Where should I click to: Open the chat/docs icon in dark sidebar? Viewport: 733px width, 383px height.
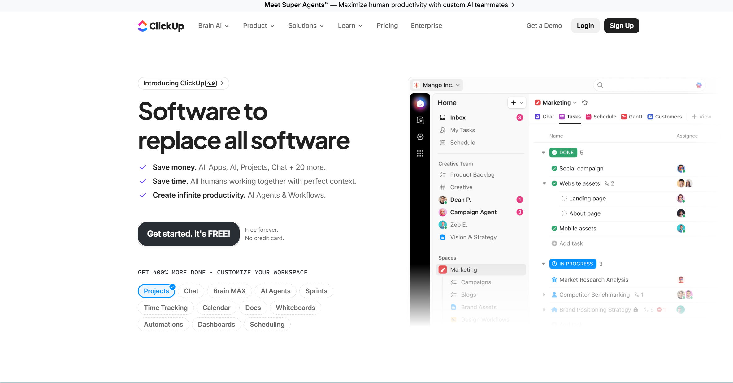pyautogui.click(x=420, y=120)
